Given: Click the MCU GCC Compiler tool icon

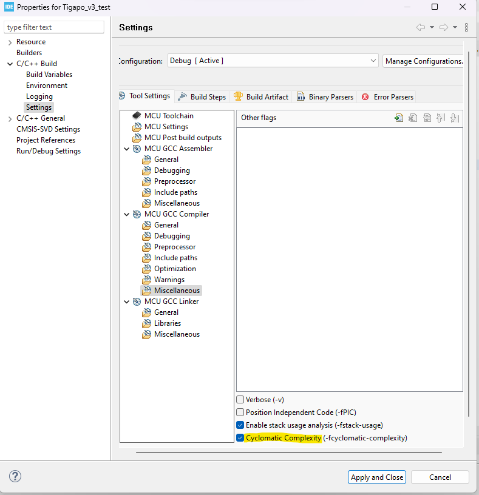Looking at the screenshot, I should pos(137,214).
